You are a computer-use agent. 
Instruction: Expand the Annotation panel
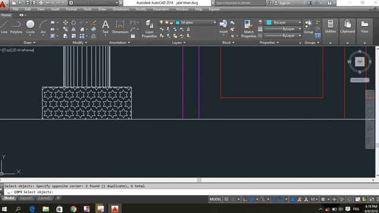pos(120,43)
